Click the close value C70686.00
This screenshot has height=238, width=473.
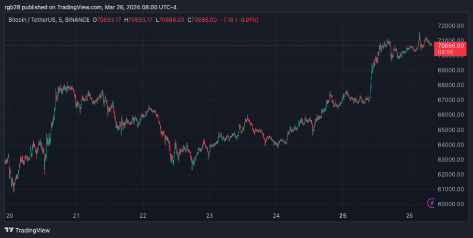coord(199,20)
